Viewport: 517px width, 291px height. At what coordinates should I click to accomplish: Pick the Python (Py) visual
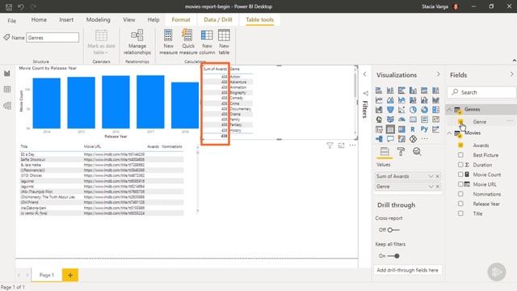424,129
